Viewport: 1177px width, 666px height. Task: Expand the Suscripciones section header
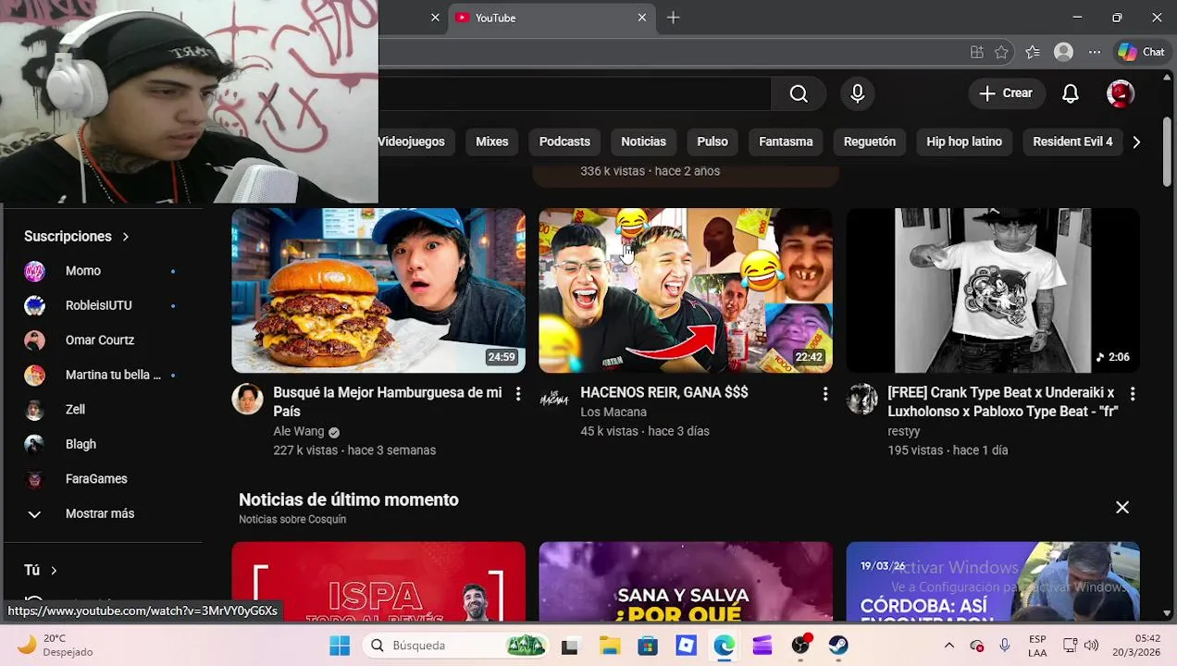click(77, 236)
